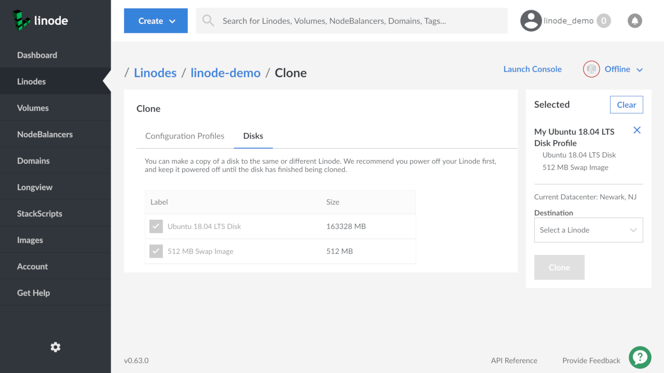Select the Disks tab
Image resolution: width=664 pixels, height=373 pixels.
(253, 136)
